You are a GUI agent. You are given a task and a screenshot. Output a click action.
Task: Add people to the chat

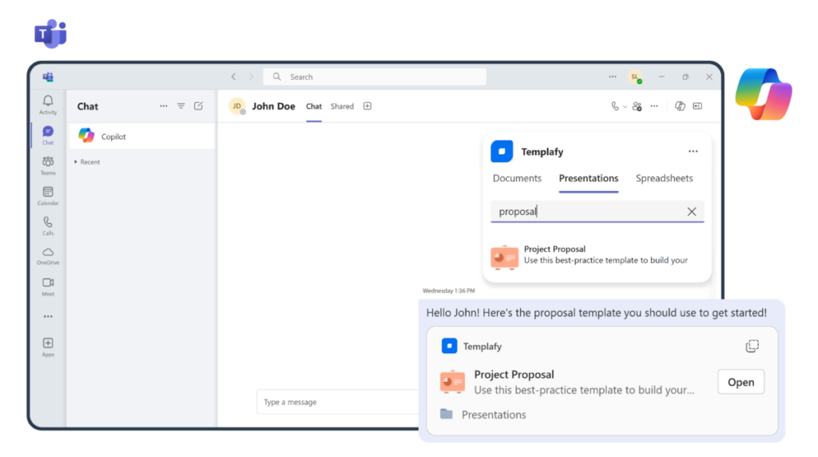637,106
